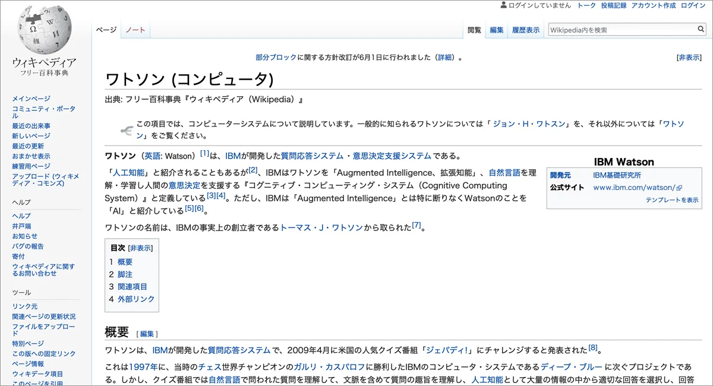Open アップロード (ウィキメディア・コモンズ) link

point(46,180)
